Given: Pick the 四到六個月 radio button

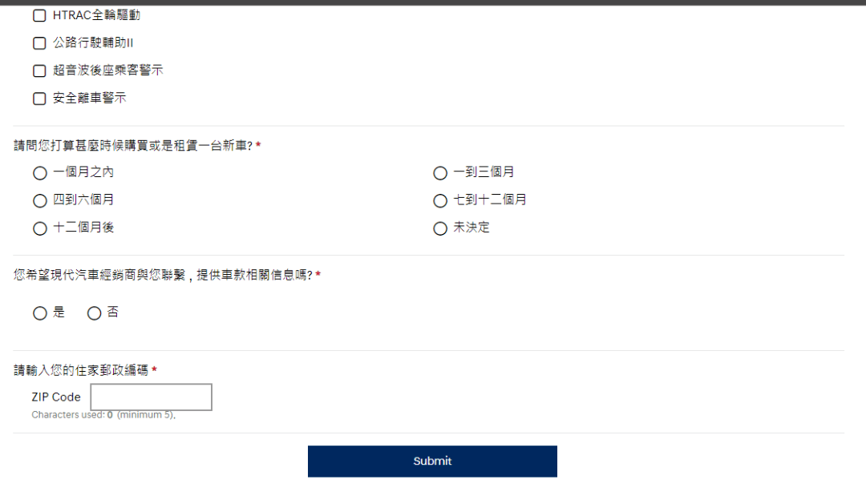Looking at the screenshot, I should (40, 200).
